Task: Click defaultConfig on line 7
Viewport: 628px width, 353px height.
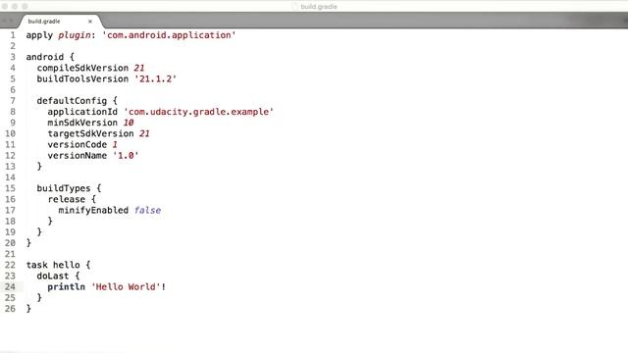Action: [x=72, y=101]
